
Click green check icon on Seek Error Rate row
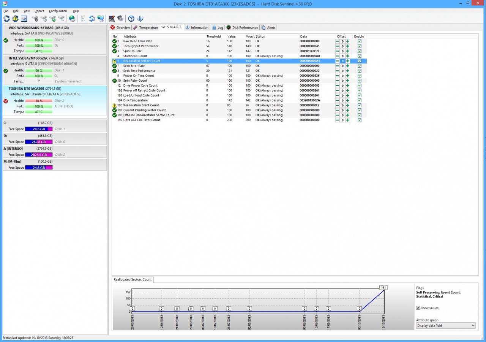click(114, 66)
